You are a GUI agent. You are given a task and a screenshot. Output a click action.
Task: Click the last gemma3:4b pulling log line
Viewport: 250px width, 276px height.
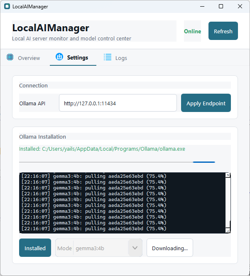94,229
